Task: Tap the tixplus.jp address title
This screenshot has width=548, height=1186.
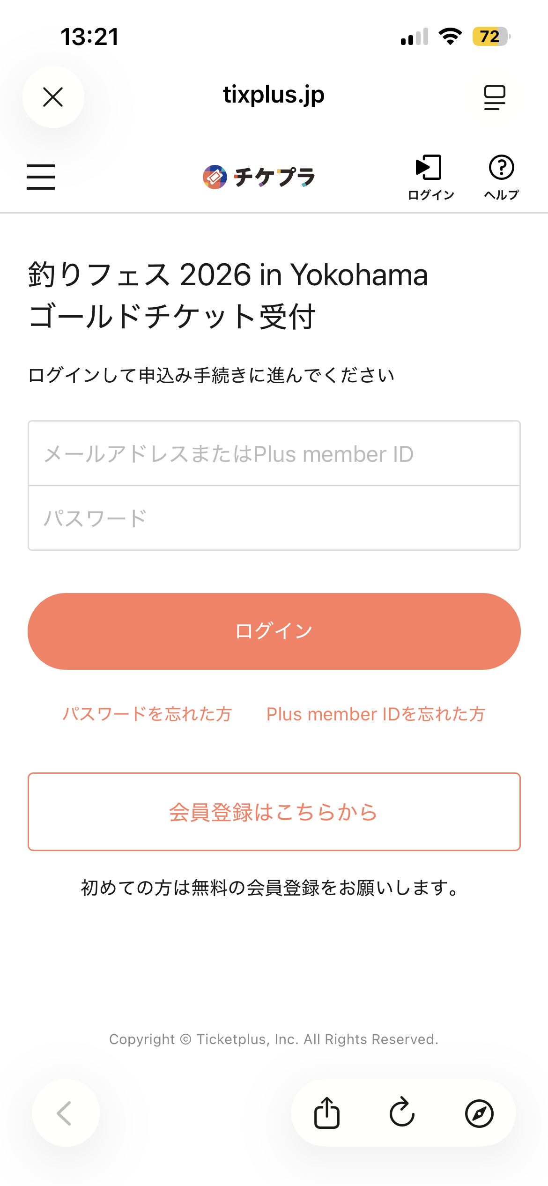Action: 274,95
